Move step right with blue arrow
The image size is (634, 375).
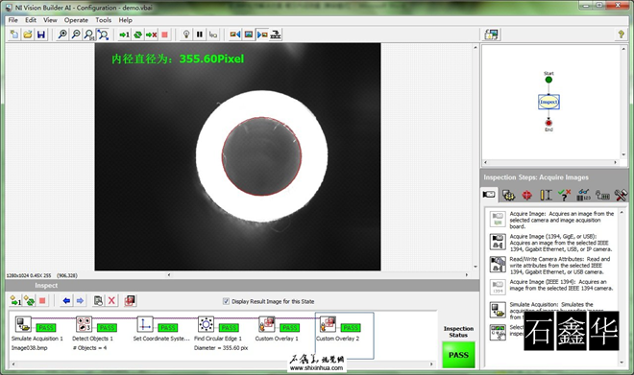80,301
